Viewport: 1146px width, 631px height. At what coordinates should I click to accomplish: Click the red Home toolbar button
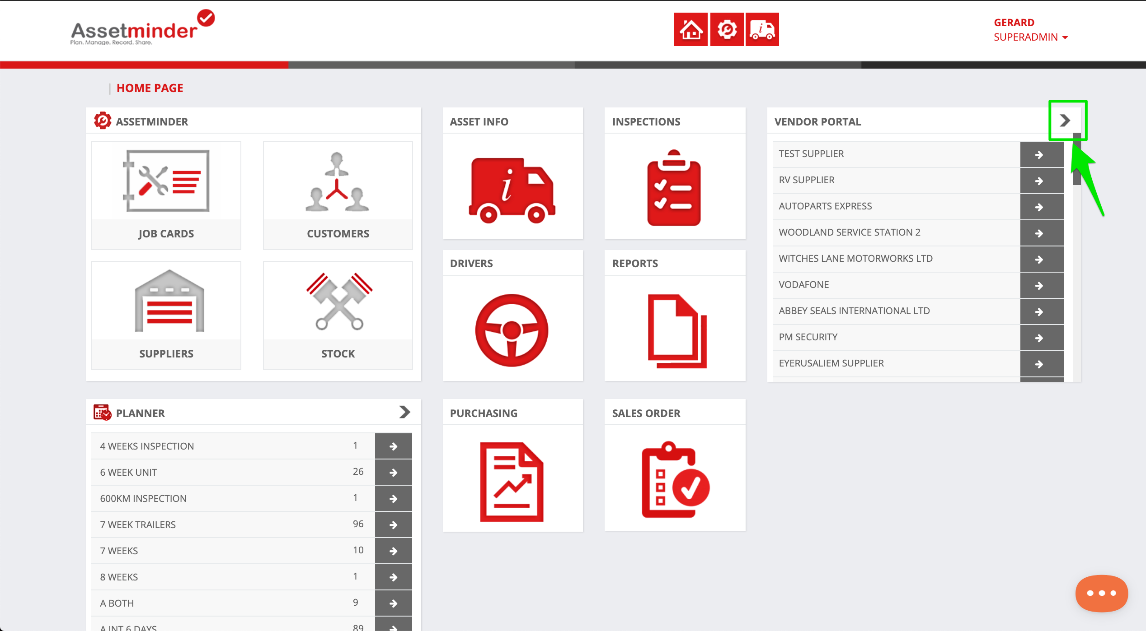point(690,30)
